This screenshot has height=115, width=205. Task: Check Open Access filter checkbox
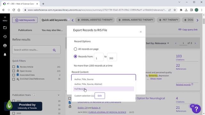(x=13, y=71)
